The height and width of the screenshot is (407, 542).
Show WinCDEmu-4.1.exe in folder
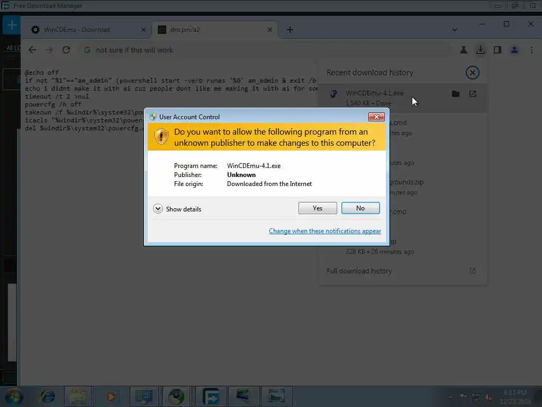click(x=456, y=94)
